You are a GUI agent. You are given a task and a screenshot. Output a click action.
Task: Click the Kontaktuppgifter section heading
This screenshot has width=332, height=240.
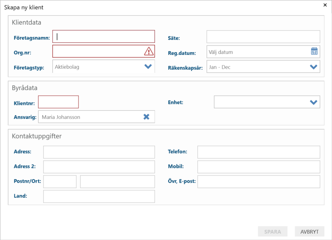37,136
